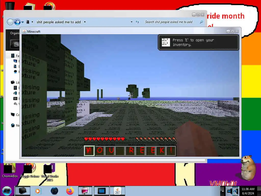Maximize the Explorer window behind Minecraft
The height and width of the screenshot is (196, 261).
click(198, 15)
